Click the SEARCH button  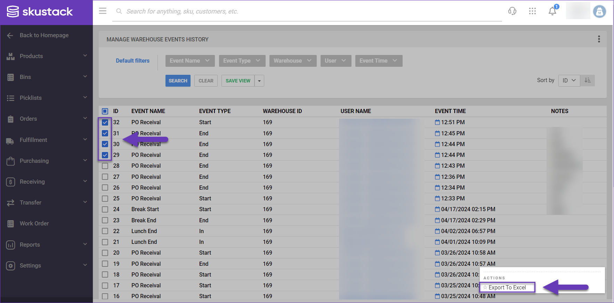tap(178, 81)
